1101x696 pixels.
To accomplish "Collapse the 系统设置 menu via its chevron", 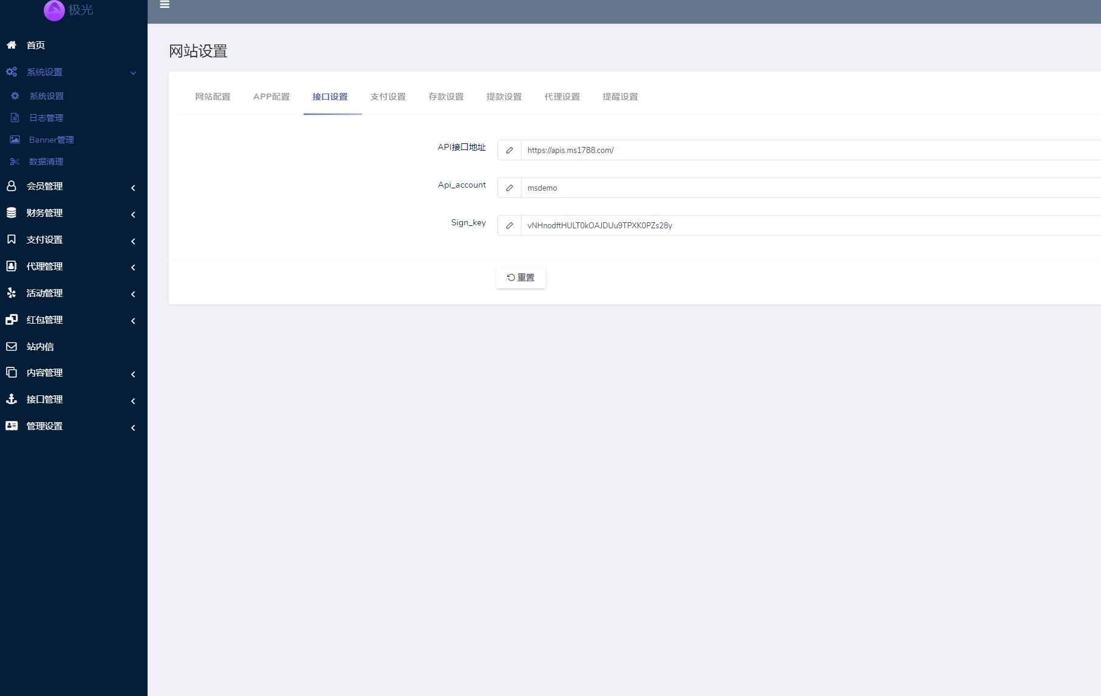I will click(133, 73).
